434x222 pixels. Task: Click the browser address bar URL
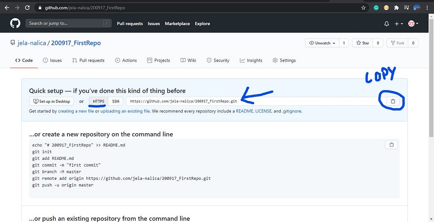coord(85,8)
